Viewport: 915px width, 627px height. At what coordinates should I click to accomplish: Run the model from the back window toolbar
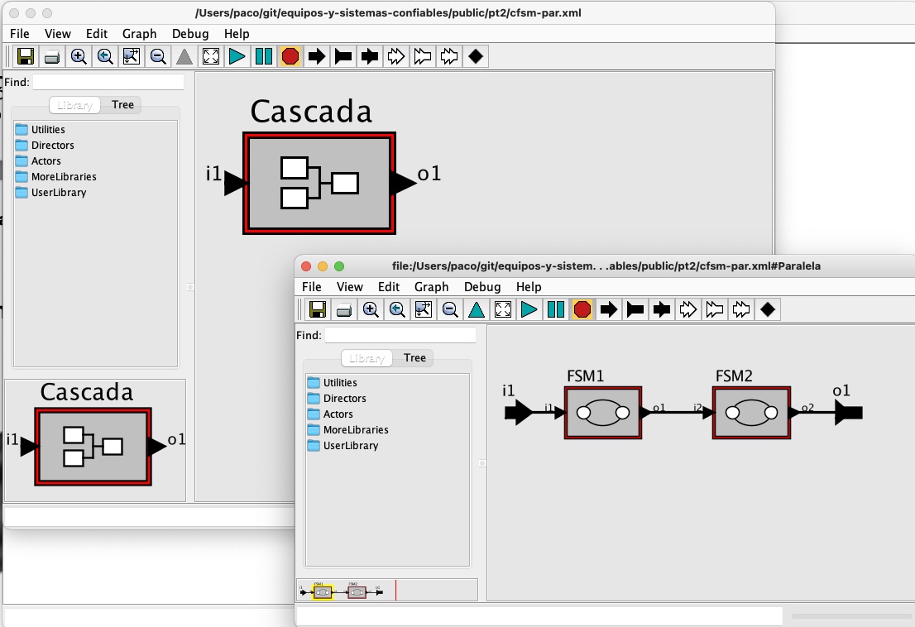coord(237,56)
